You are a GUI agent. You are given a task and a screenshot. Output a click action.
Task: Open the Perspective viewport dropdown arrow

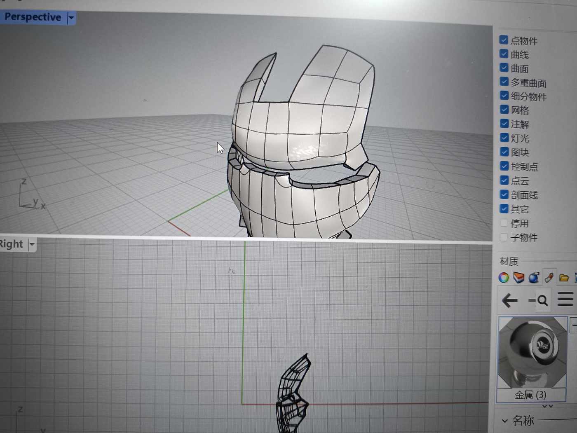click(x=71, y=17)
